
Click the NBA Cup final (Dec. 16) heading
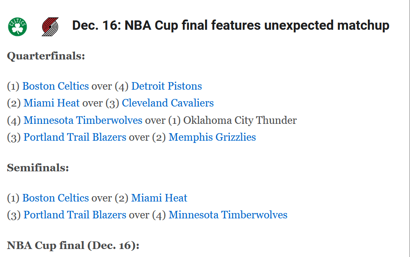[73, 245]
